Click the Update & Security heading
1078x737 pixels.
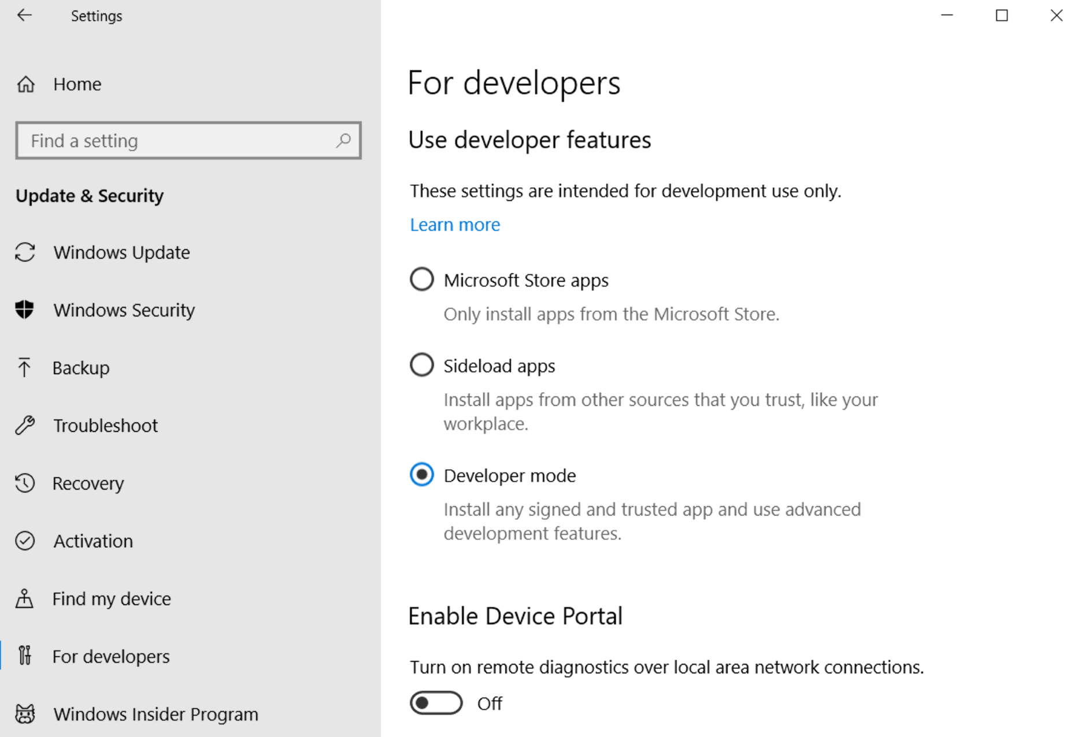[90, 196]
